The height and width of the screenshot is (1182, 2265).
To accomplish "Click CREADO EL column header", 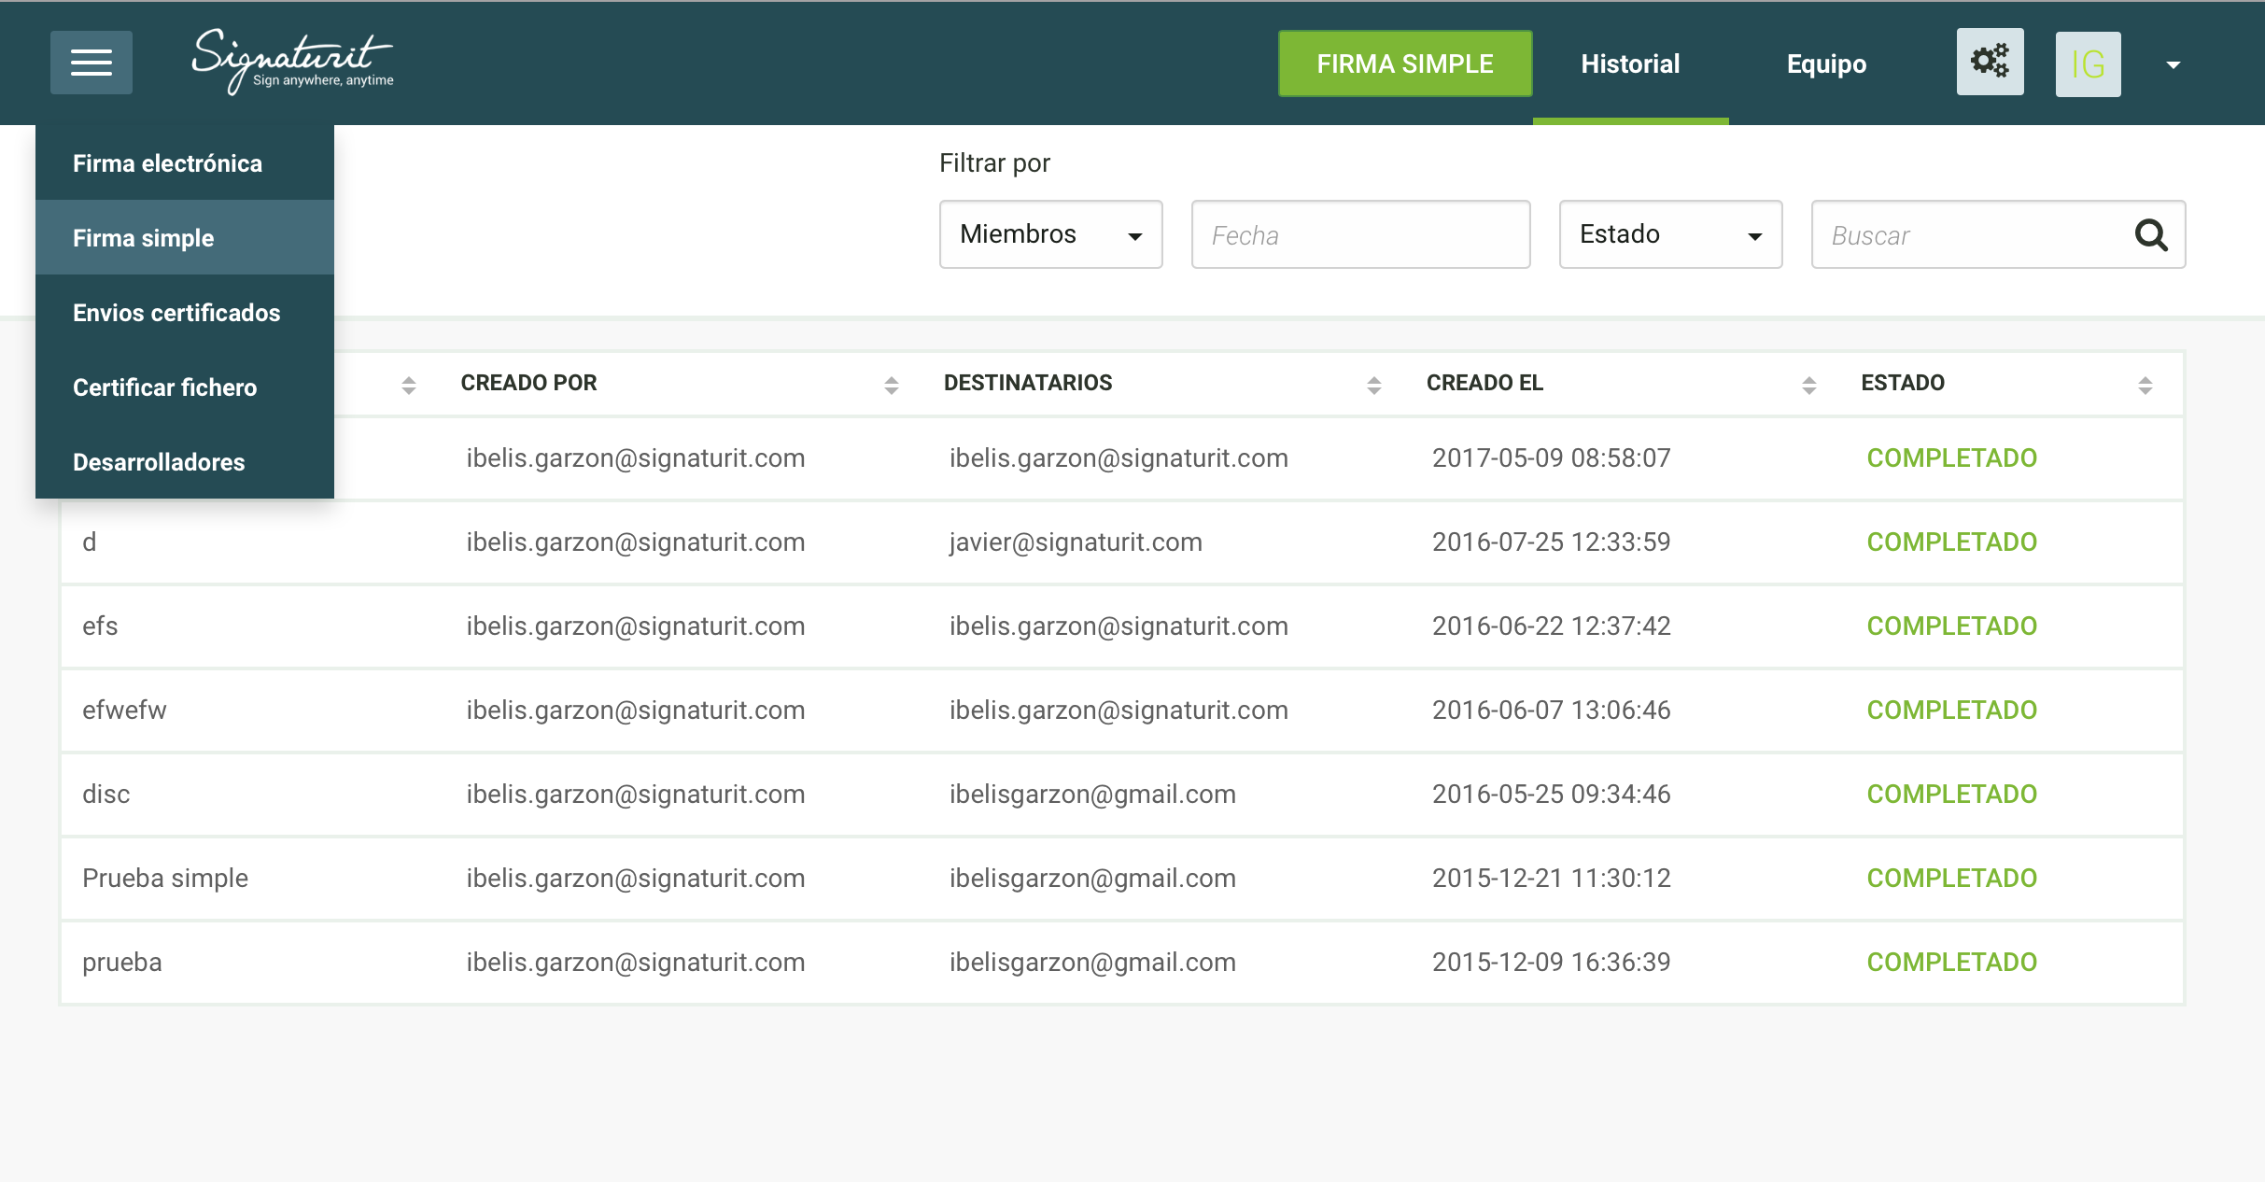I will (x=1484, y=383).
